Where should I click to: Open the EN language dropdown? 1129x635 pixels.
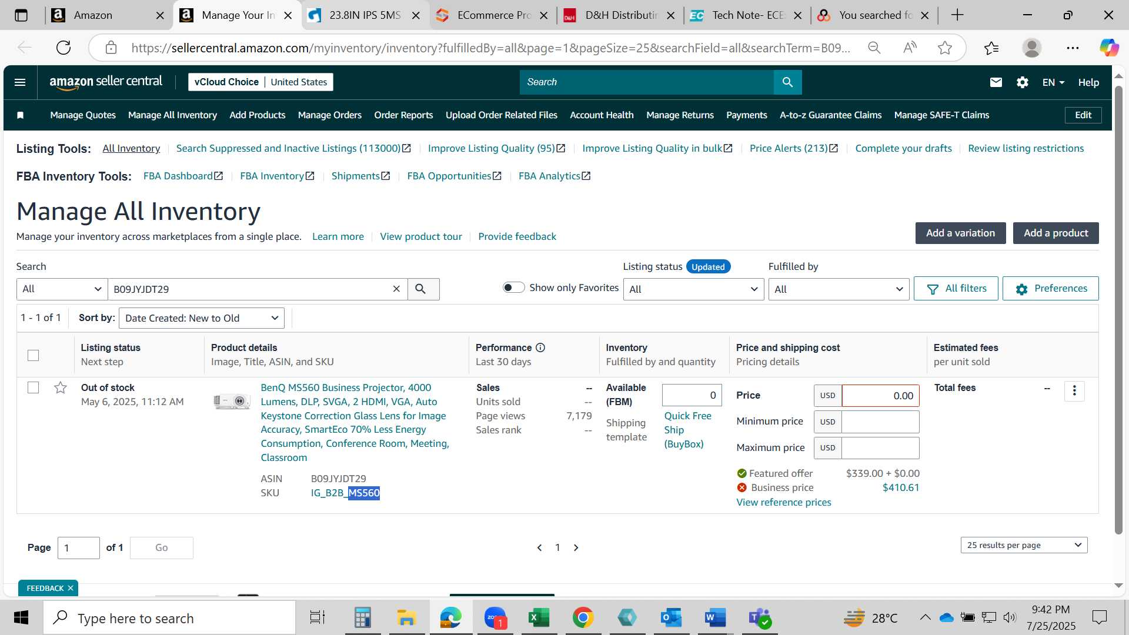click(1053, 82)
